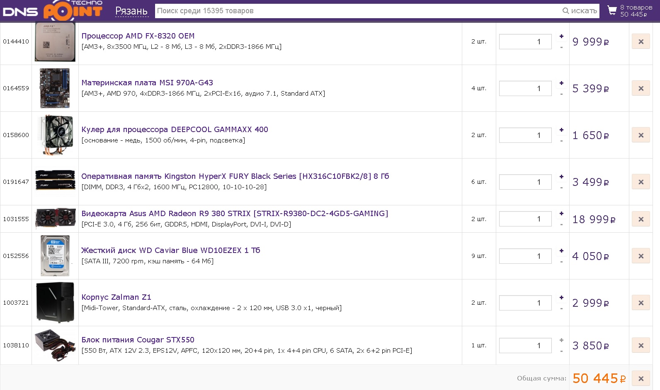660x390 pixels.
Task: Decrease quantity of Kingston HyperX FURY memory
Action: click(x=561, y=188)
